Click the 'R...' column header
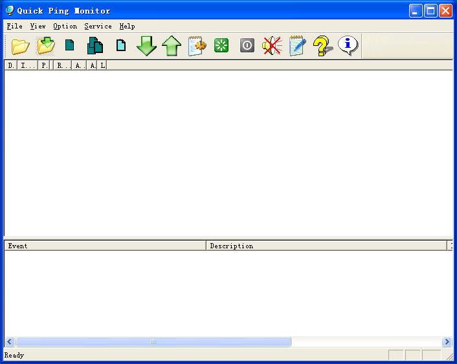Image resolution: width=457 pixels, height=364 pixels. pyautogui.click(x=62, y=65)
